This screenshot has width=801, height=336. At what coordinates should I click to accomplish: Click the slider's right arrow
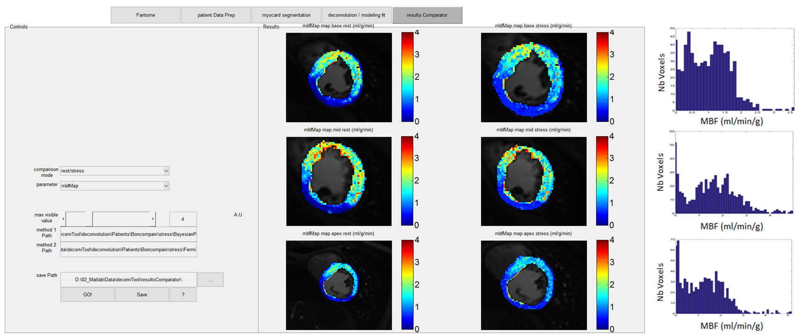[153, 219]
